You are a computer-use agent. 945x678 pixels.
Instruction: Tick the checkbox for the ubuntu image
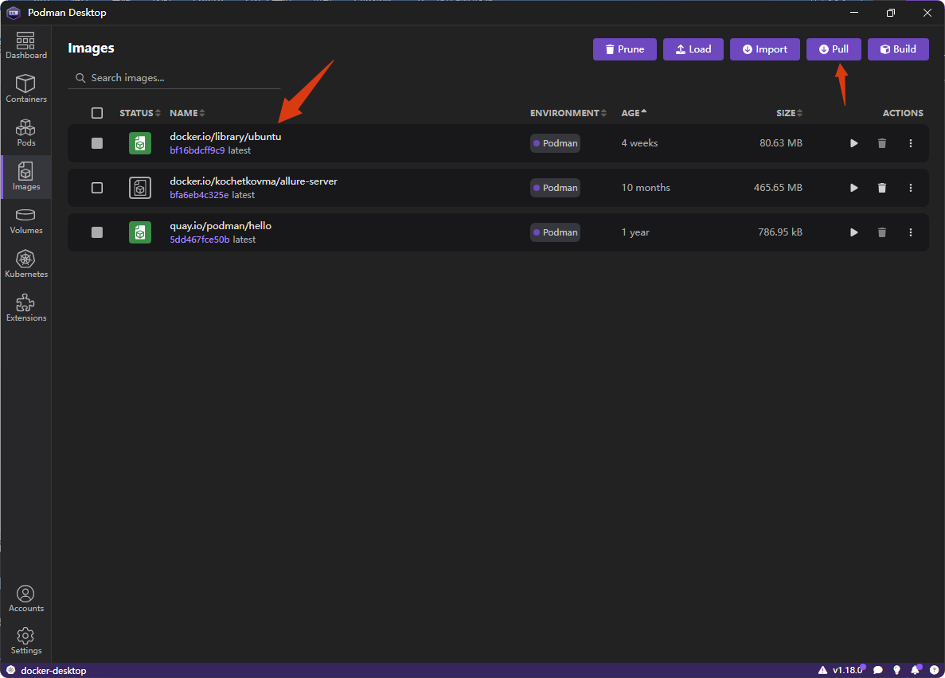(x=97, y=143)
